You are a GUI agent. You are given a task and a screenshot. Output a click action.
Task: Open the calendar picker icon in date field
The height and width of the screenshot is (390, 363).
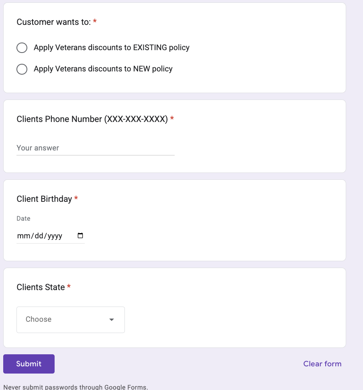click(x=80, y=236)
